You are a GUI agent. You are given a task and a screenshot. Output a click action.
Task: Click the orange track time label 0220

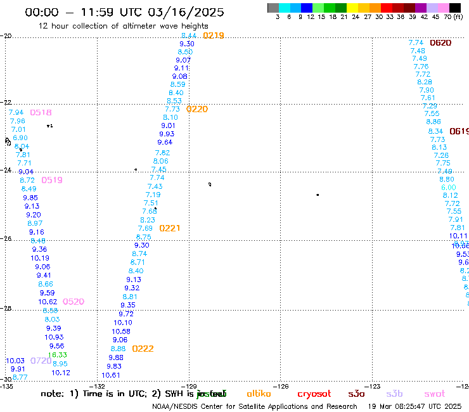point(197,109)
